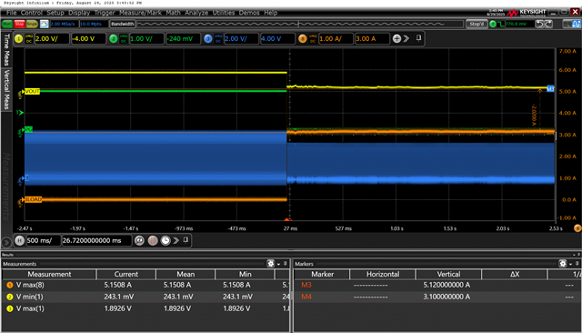
Task: Open the Demos menu
Action: [x=249, y=13]
